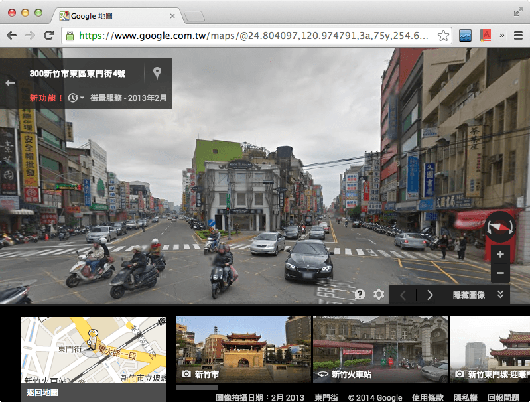The width and height of the screenshot is (530, 402).
Task: Zoom out with the minus button
Action: point(500,273)
